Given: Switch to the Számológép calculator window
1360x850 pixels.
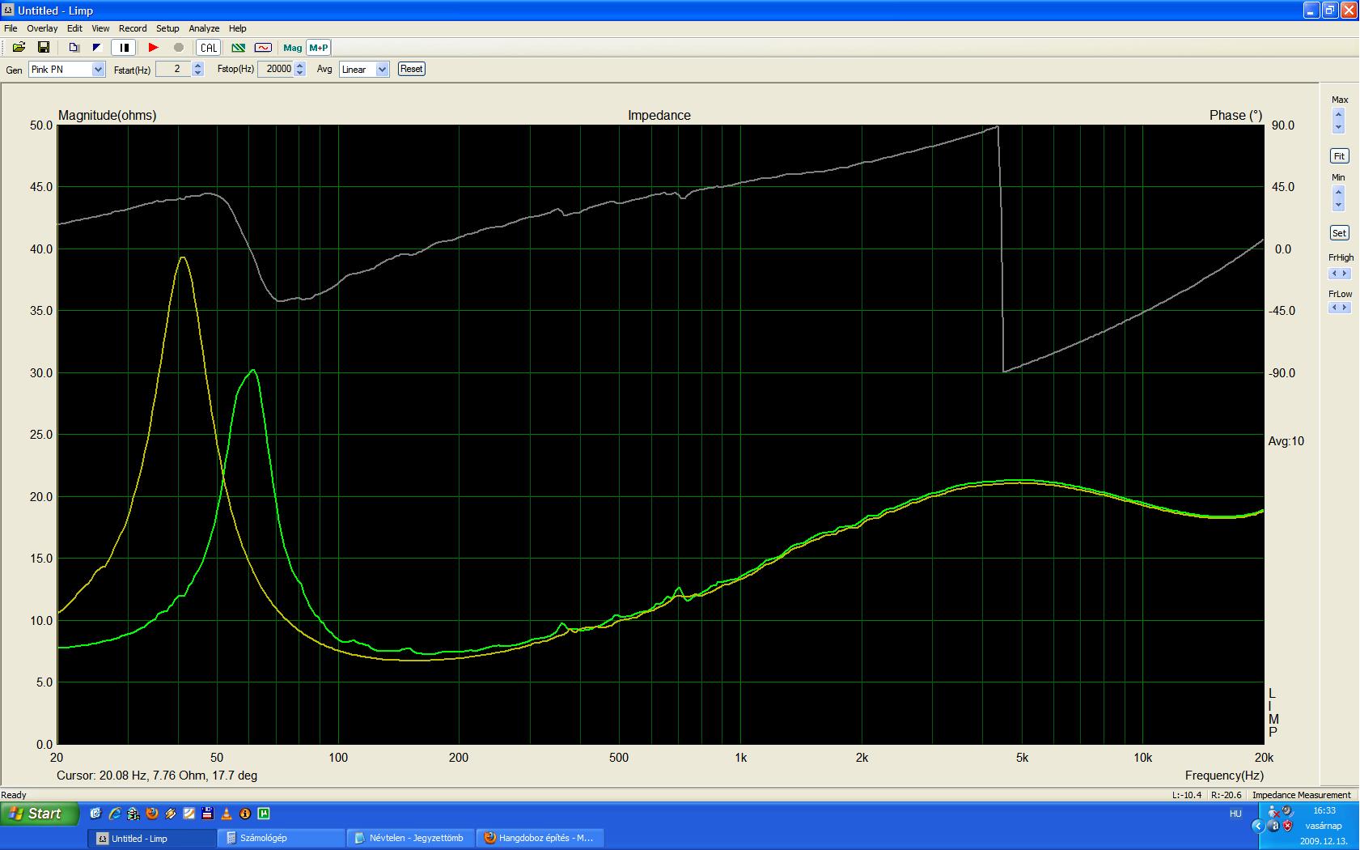Looking at the screenshot, I should (282, 838).
